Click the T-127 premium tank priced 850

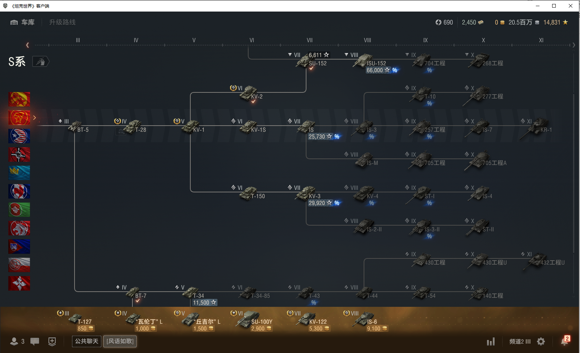pyautogui.click(x=76, y=321)
